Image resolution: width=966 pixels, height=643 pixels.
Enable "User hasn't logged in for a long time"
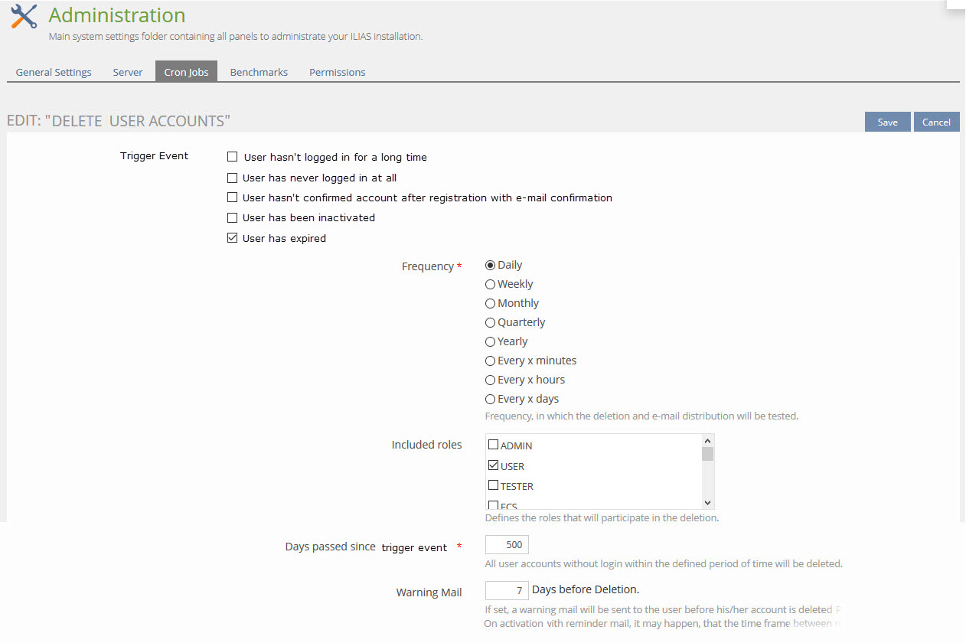(233, 157)
